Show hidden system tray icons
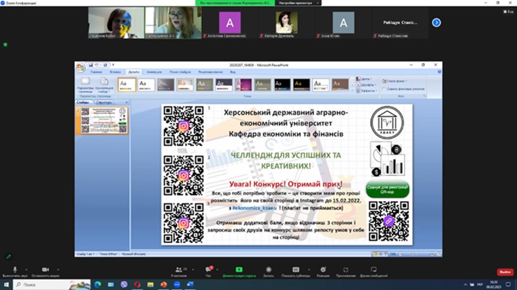517x290 pixels. [465, 285]
